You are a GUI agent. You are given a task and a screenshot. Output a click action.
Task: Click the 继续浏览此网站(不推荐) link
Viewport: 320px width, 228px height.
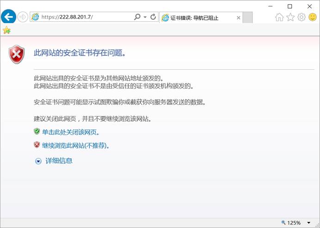tap(75, 145)
